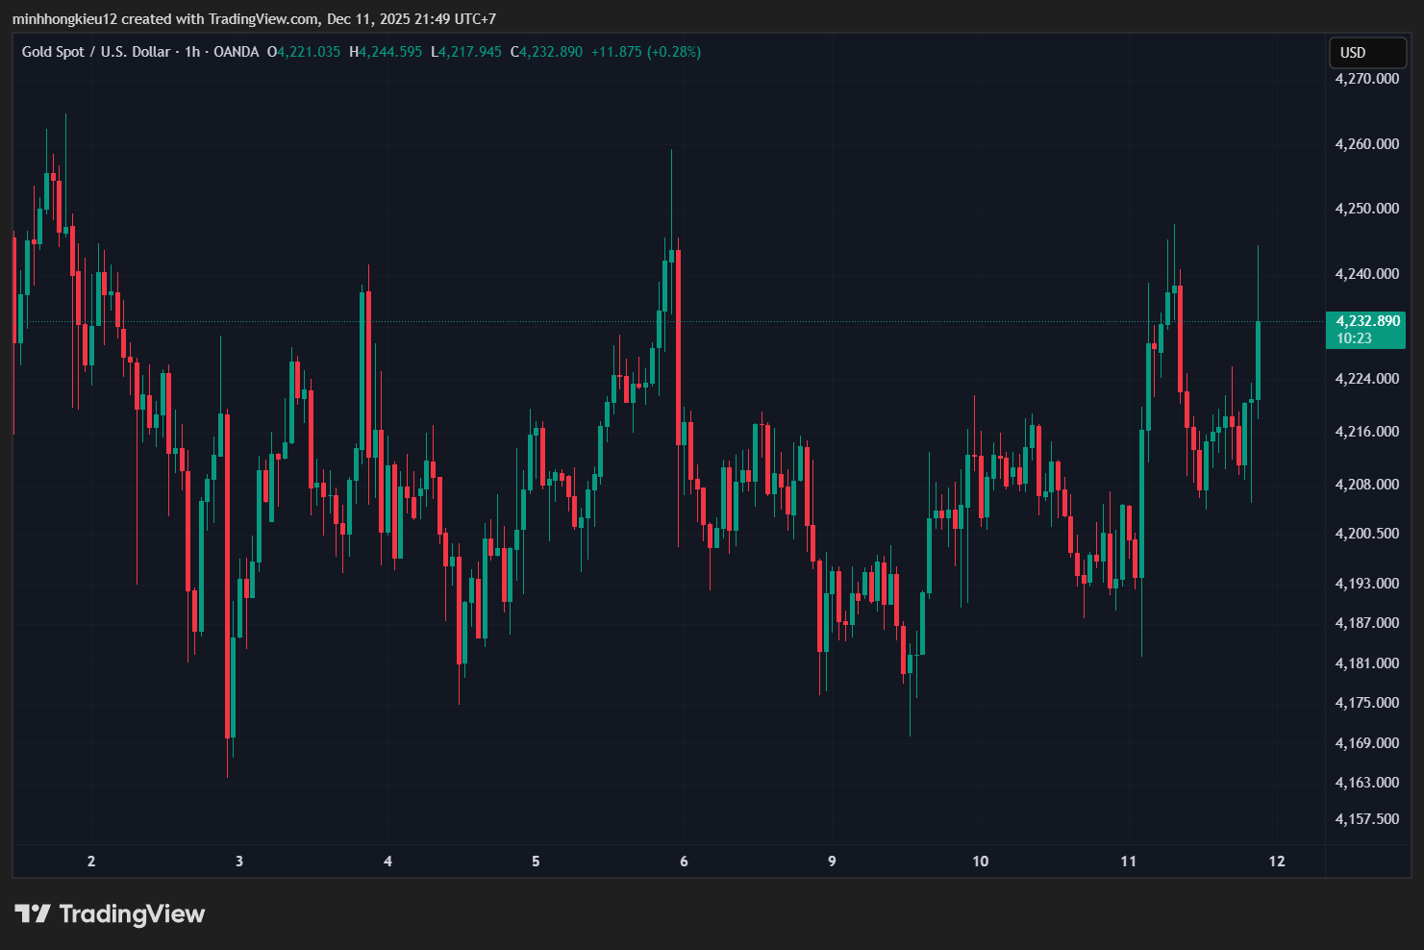Viewport: 1424px width, 950px height.
Task: Click the +11.875 (+0.28%) change value
Action: coord(645,52)
